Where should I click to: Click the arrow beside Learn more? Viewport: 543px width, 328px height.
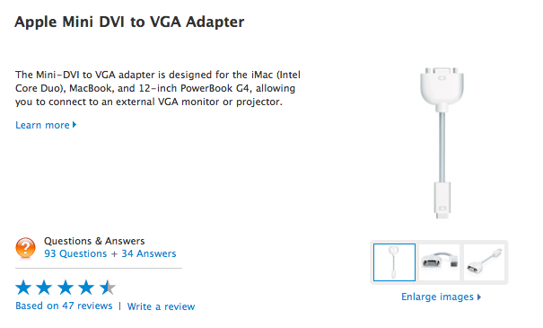pos(74,125)
